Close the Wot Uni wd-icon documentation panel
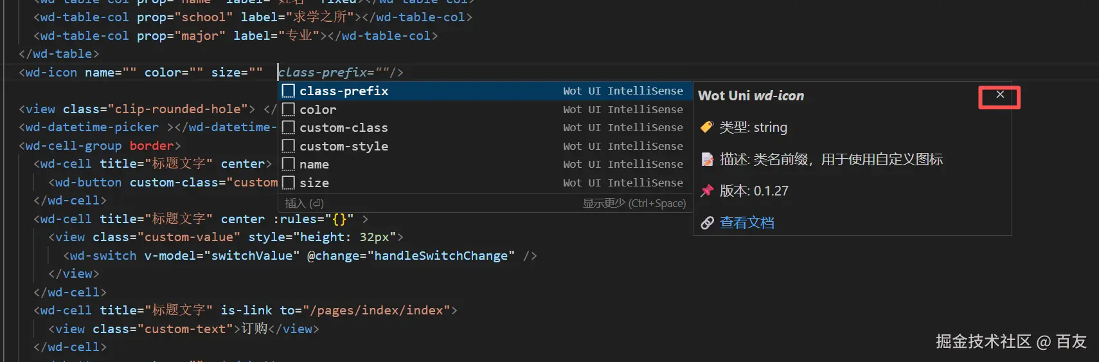Image resolution: width=1099 pixels, height=362 pixels. coord(999,95)
